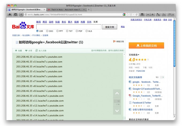This screenshot has width=182, height=126.
Task: Switch to Tech in Asia tab
Action: (x=66, y=10)
